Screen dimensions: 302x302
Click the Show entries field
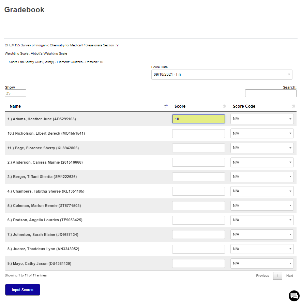(15, 93)
